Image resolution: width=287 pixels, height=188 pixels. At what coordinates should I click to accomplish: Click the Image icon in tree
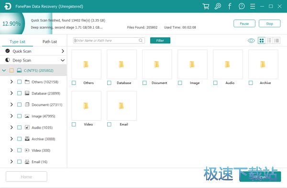point(27,116)
